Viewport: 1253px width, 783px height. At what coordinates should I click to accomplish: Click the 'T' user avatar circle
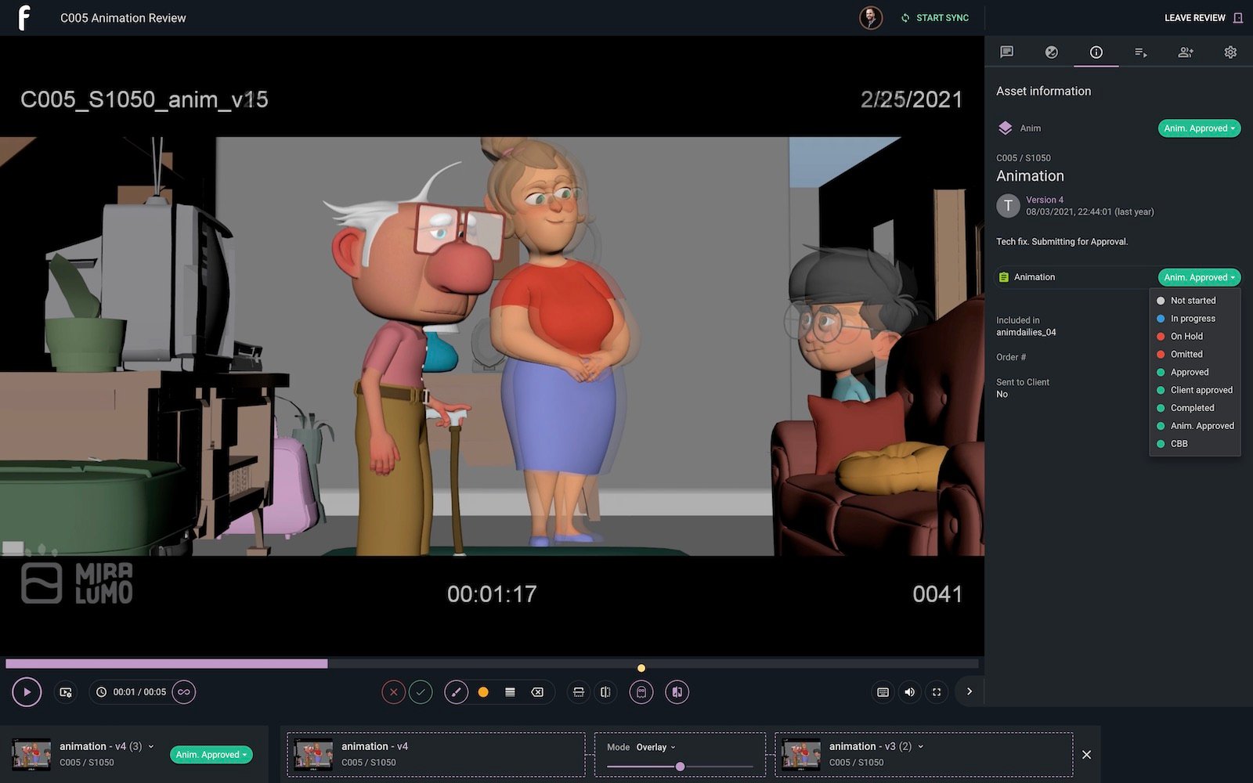coord(1008,206)
